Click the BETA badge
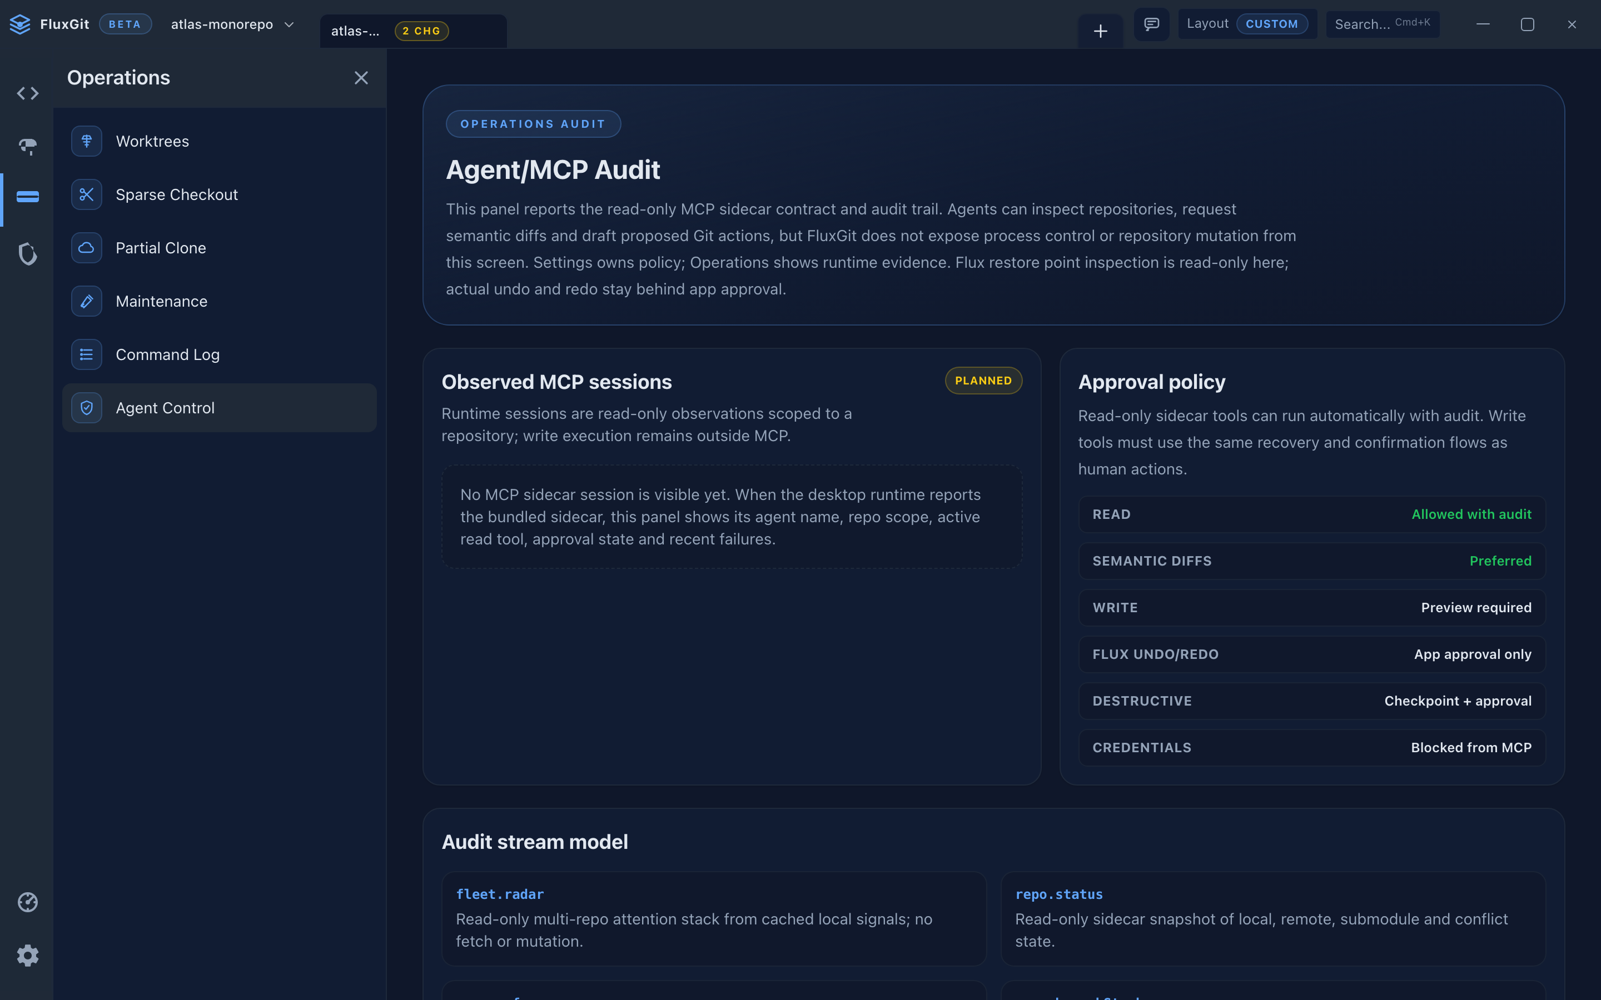The height and width of the screenshot is (1000, 1601). tap(125, 24)
